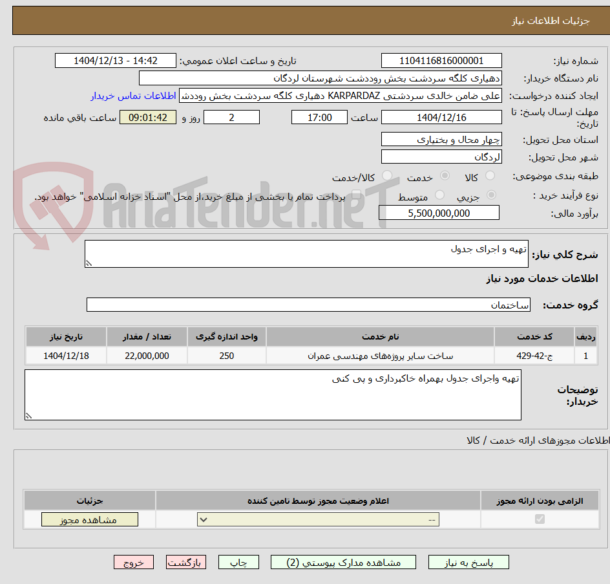The width and height of the screenshot is (610, 584).
Task: Select the خدمت radio button
Action: pos(445,176)
